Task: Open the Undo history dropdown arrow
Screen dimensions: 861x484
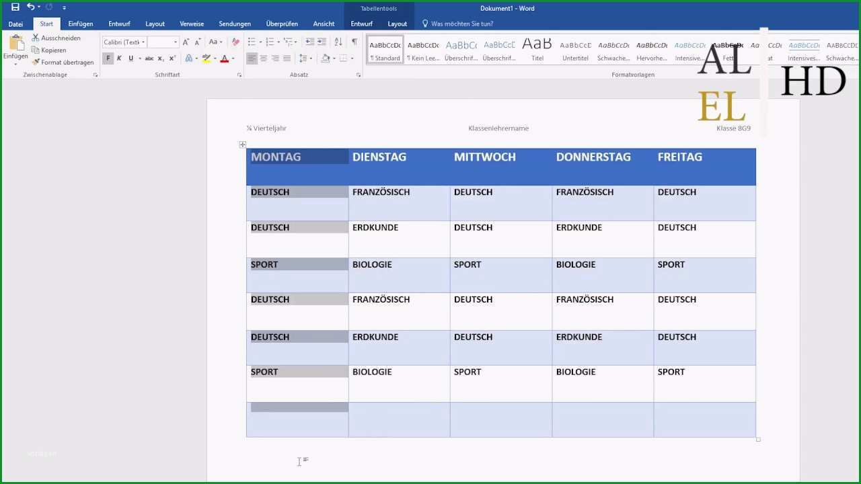Action: (39, 7)
